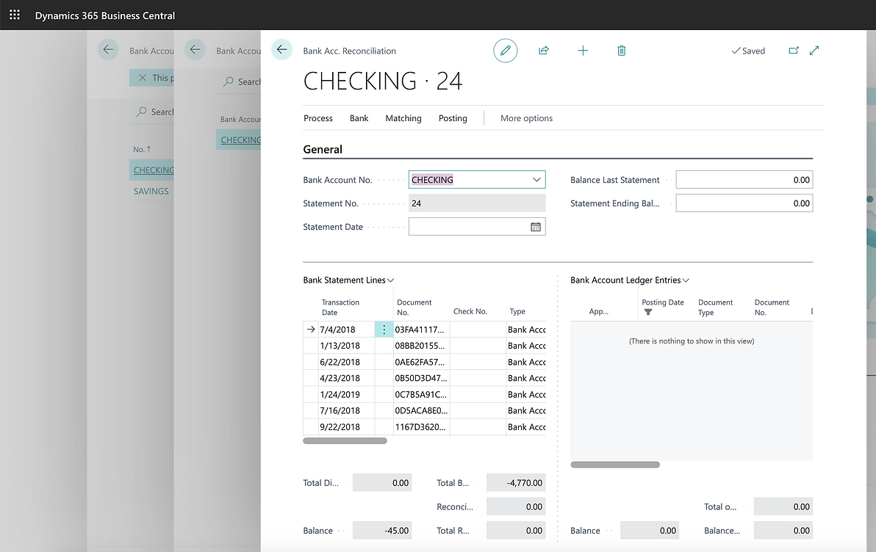Viewport: 876px width, 552px height.
Task: Click the back arrow beside Bank Acc. Reconciliation
Action: [281, 50]
